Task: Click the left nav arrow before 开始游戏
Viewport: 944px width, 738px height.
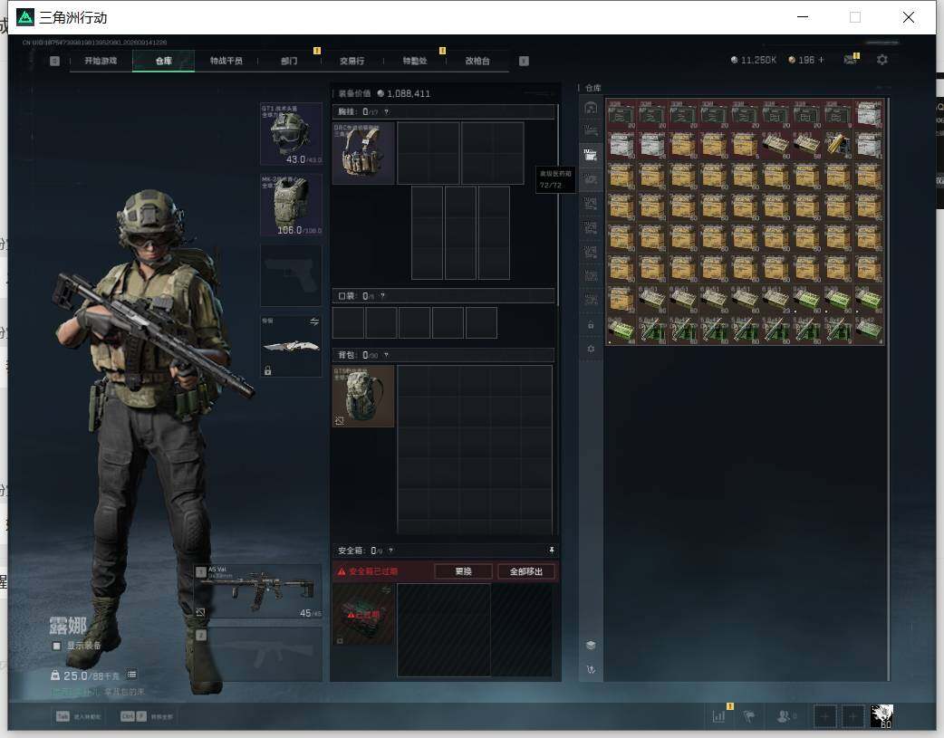Action: [54, 61]
